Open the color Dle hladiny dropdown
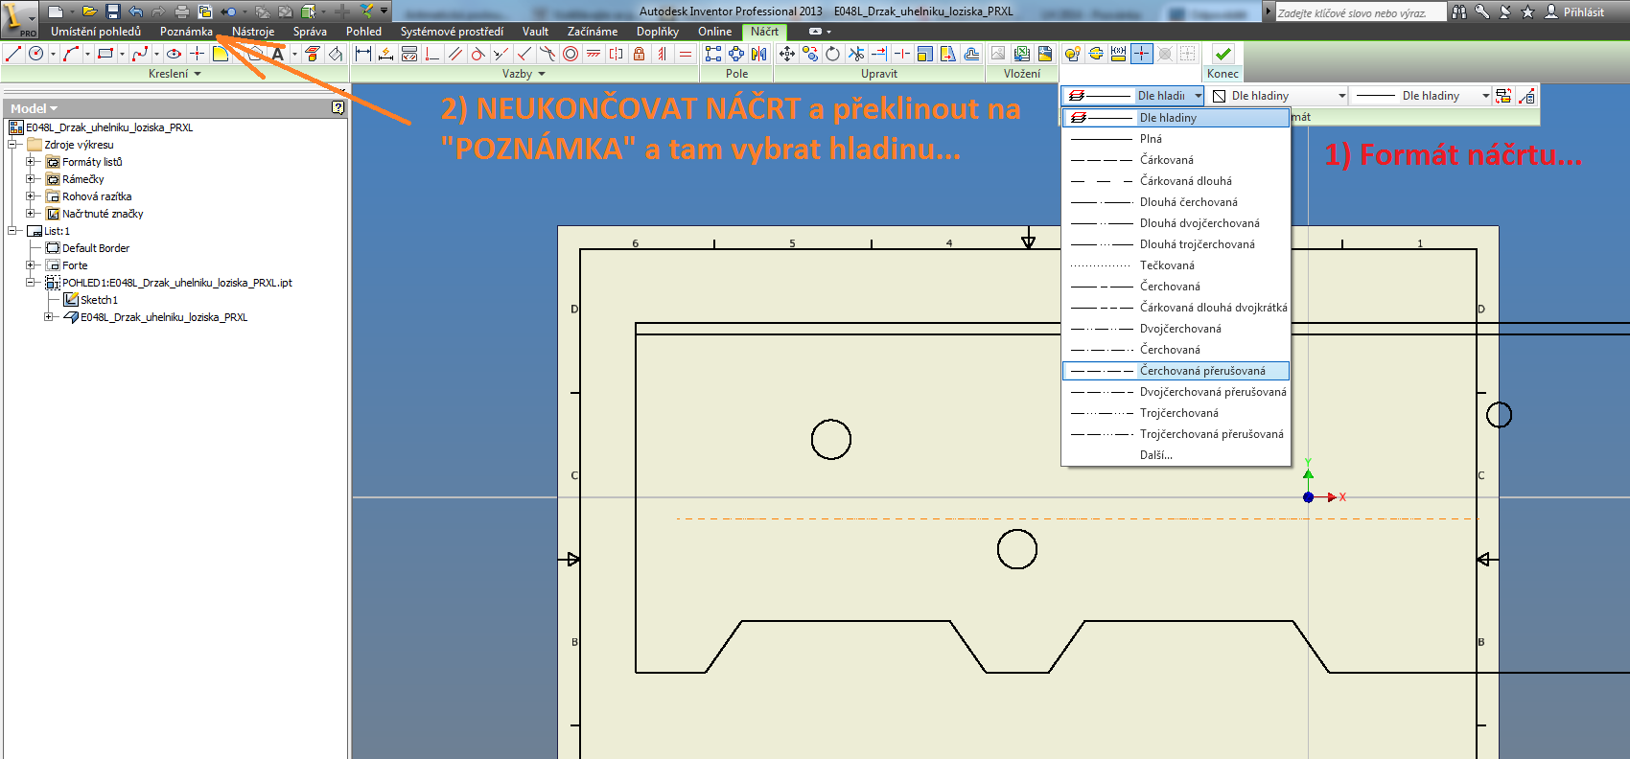Image resolution: width=1630 pixels, height=759 pixels. pos(1278,96)
